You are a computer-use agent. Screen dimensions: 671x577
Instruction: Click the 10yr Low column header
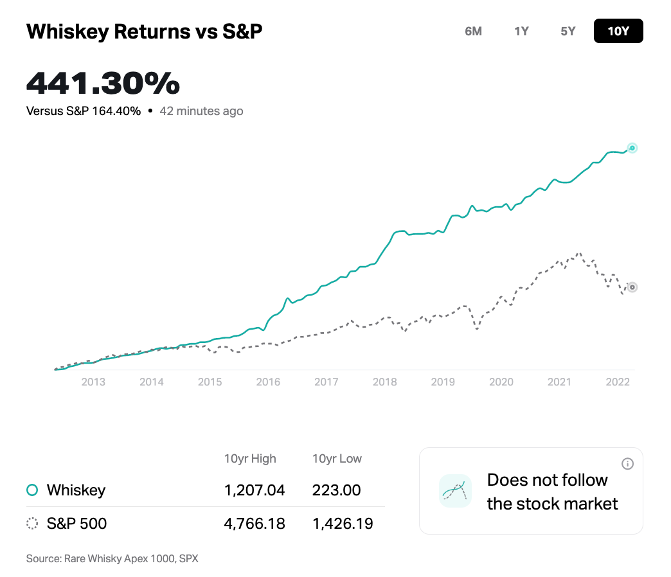[x=336, y=458]
